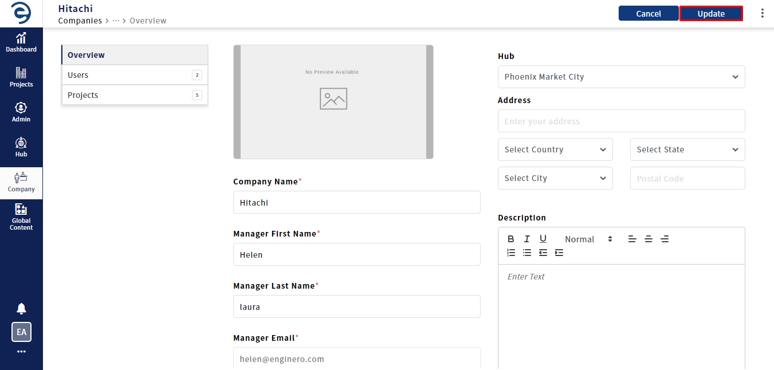Click the Address field label

514,100
